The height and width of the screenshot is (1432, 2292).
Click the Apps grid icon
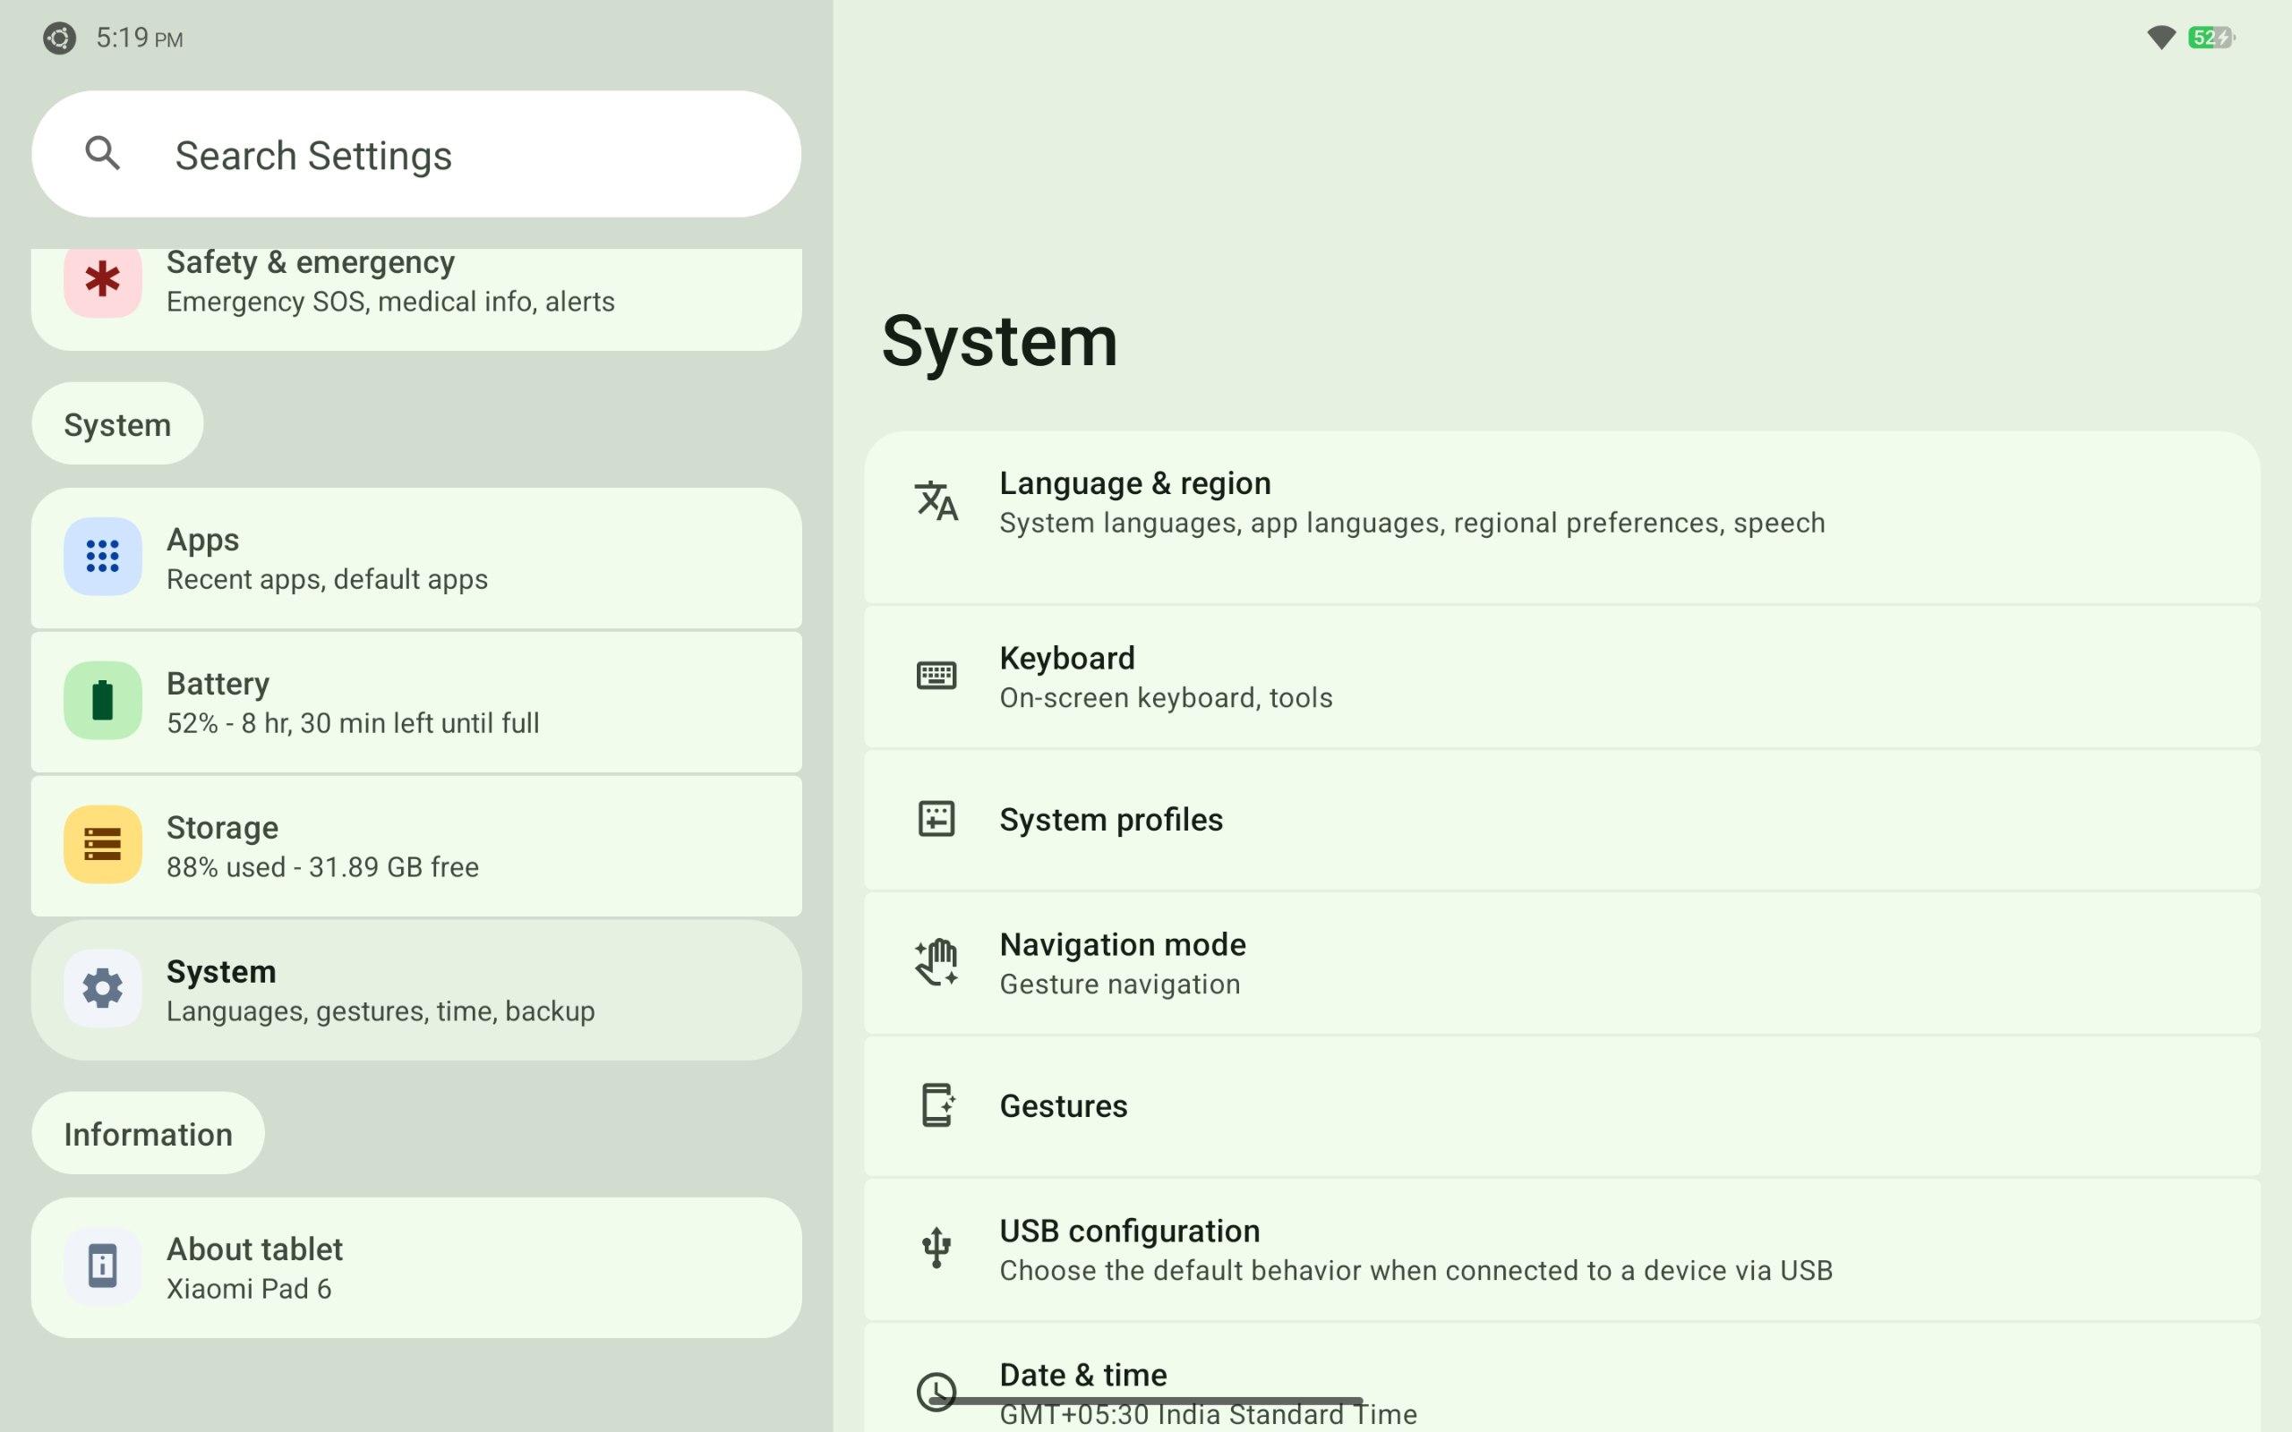[102, 556]
